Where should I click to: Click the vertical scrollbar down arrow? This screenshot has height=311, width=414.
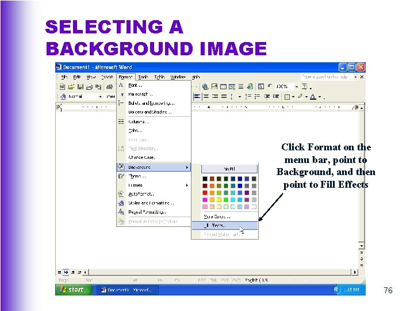click(x=362, y=246)
